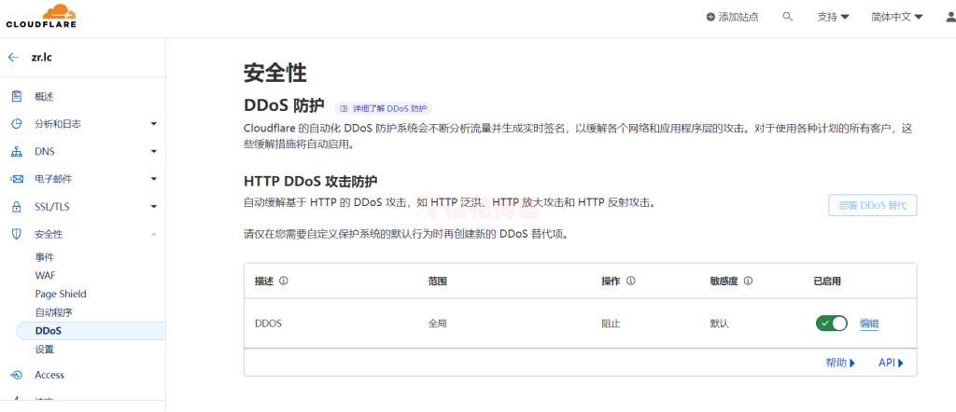Screen dimensions: 956x412
Task: Expand the SSL/TLS submenu arrow
Action: point(154,206)
